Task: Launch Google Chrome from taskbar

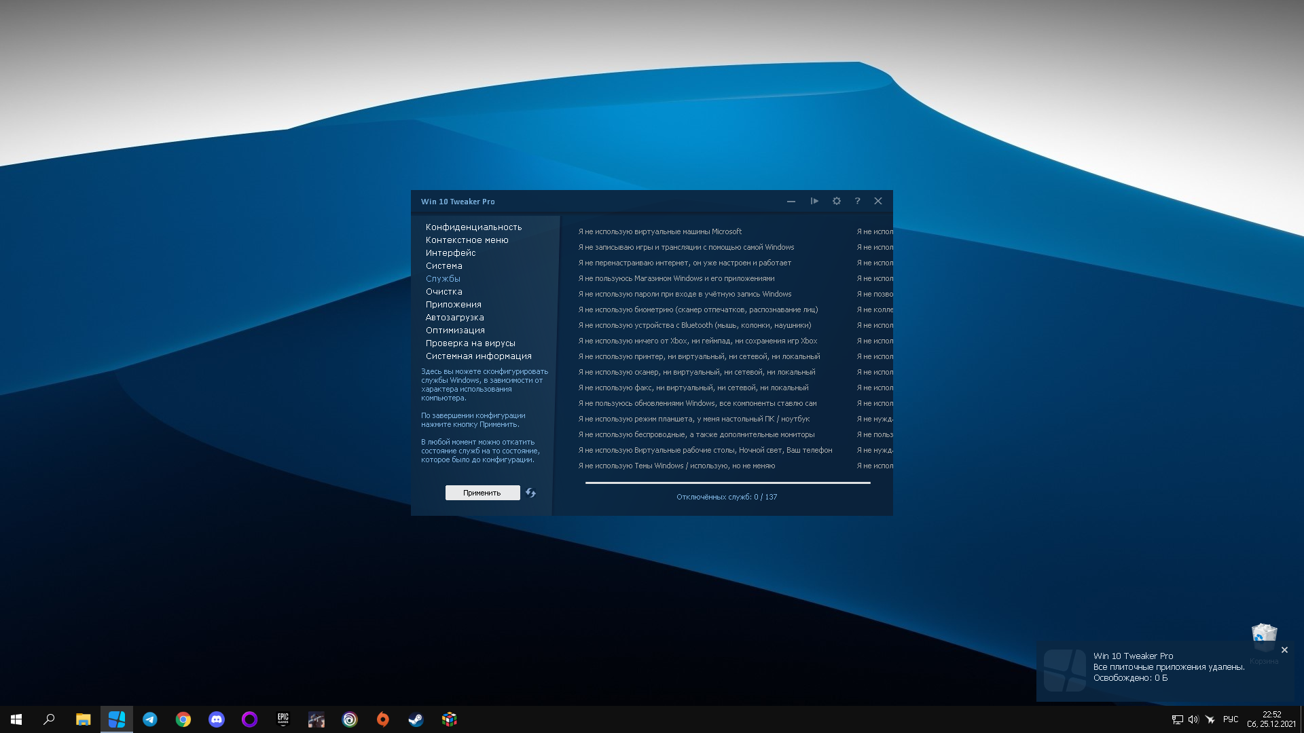Action: tap(183, 719)
